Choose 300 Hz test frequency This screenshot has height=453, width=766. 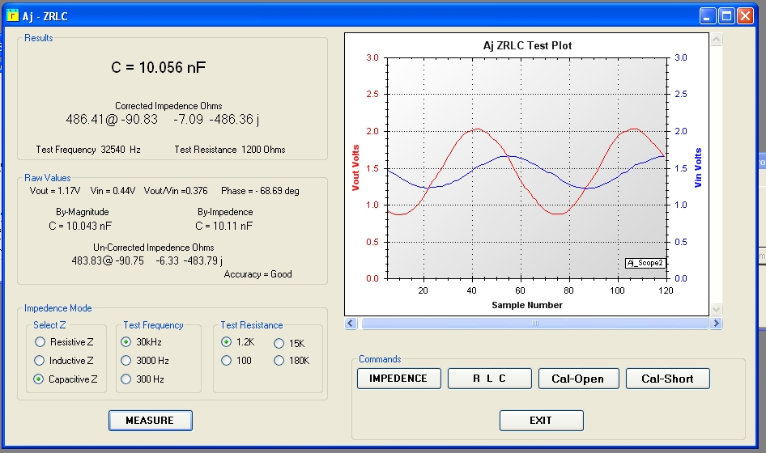click(143, 379)
